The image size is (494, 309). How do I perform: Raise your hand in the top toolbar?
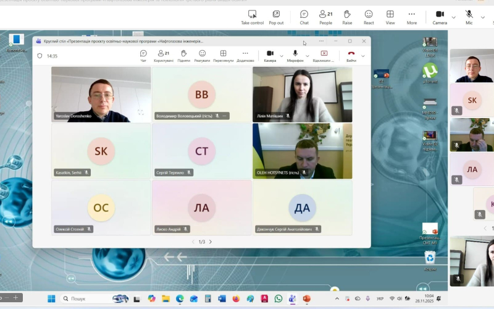347,17
